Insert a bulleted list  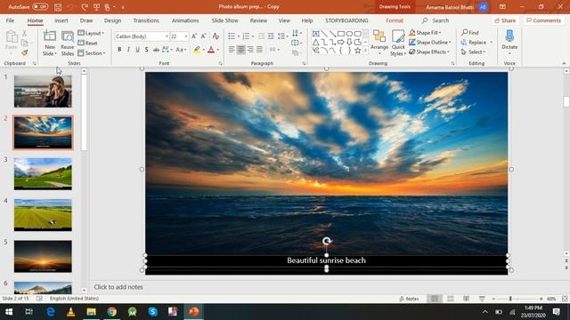232,36
